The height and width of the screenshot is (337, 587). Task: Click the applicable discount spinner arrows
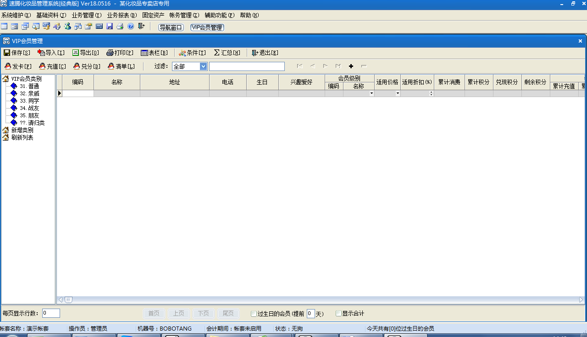[431, 93]
